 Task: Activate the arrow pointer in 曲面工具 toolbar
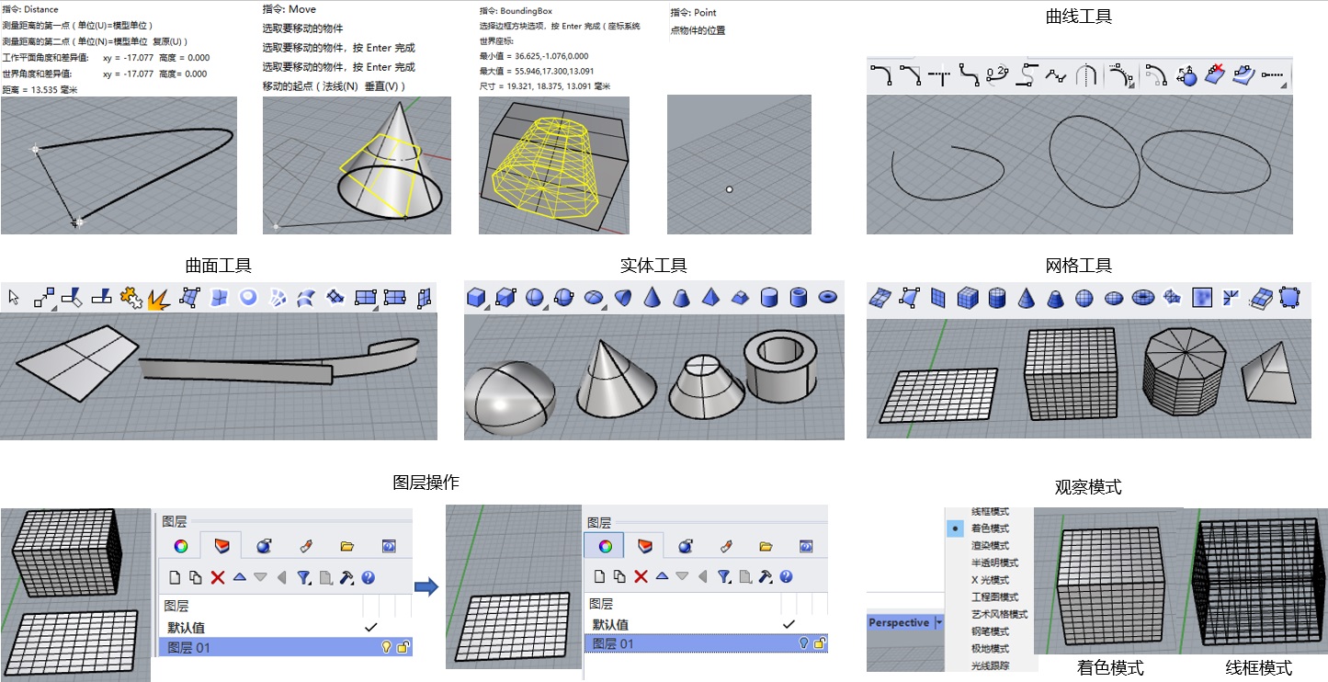14,297
